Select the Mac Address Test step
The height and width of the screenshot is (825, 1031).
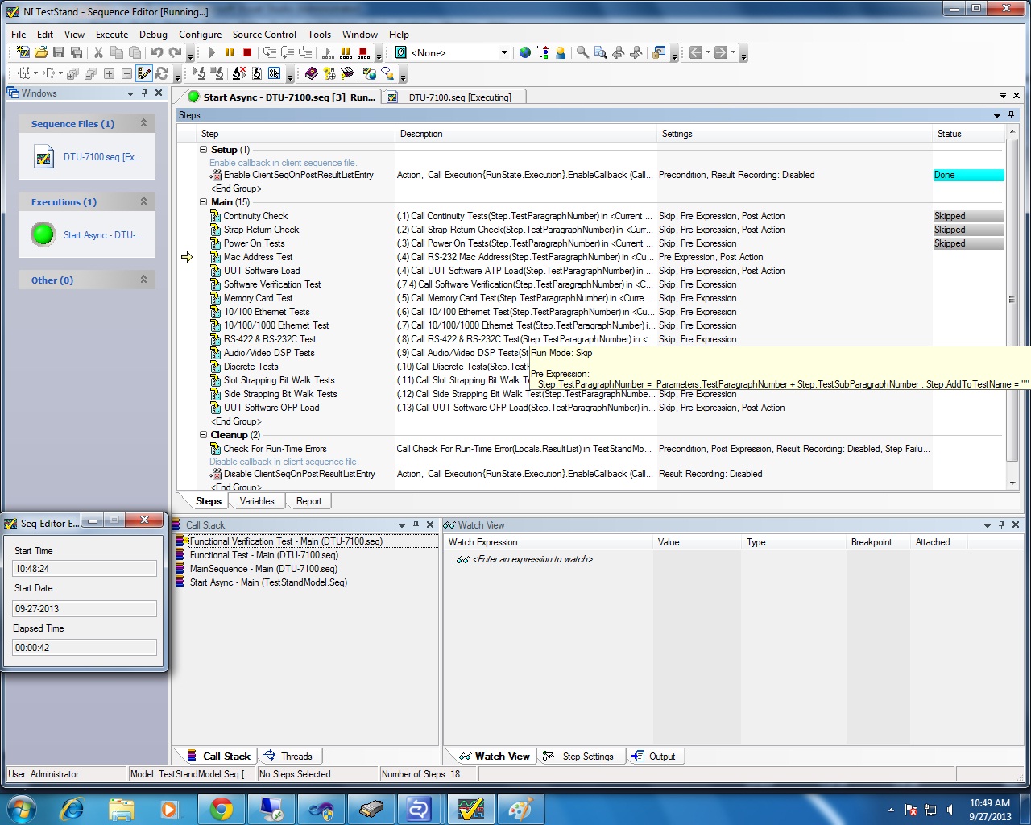[x=258, y=257]
